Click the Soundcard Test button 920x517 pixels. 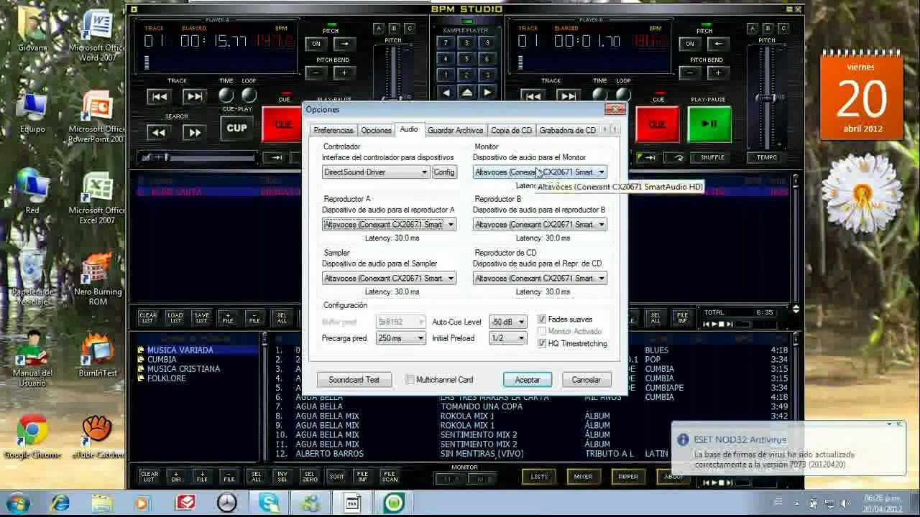354,380
